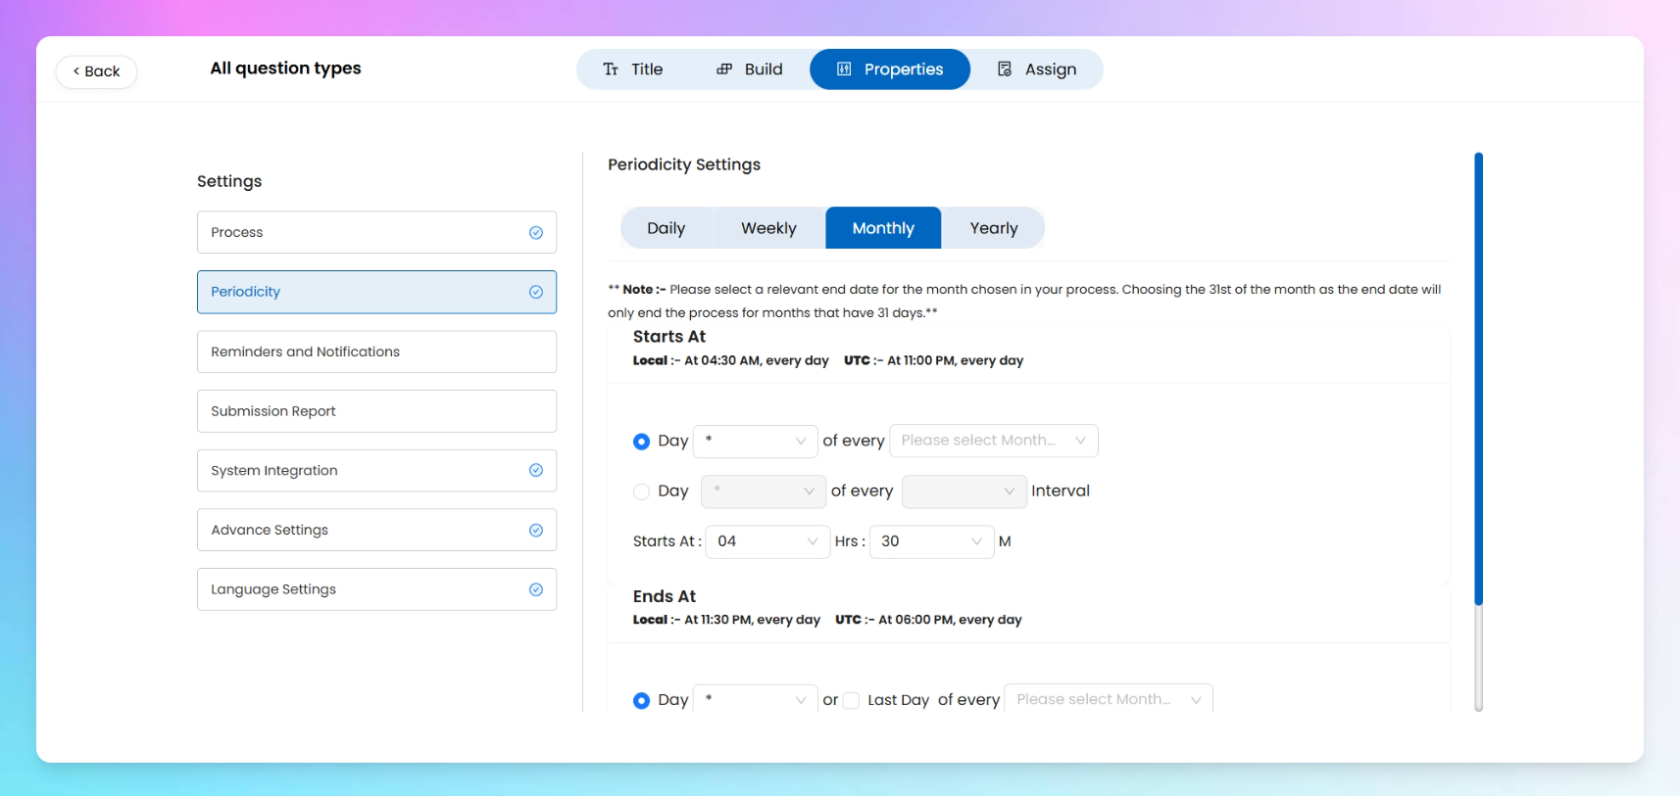
Task: Open Reminders and Notifications settings
Action: pos(376,351)
